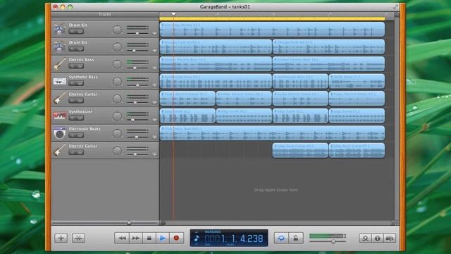The image size is (451, 254).
Task: Click the yellow cycle region bar
Action: [272, 19]
